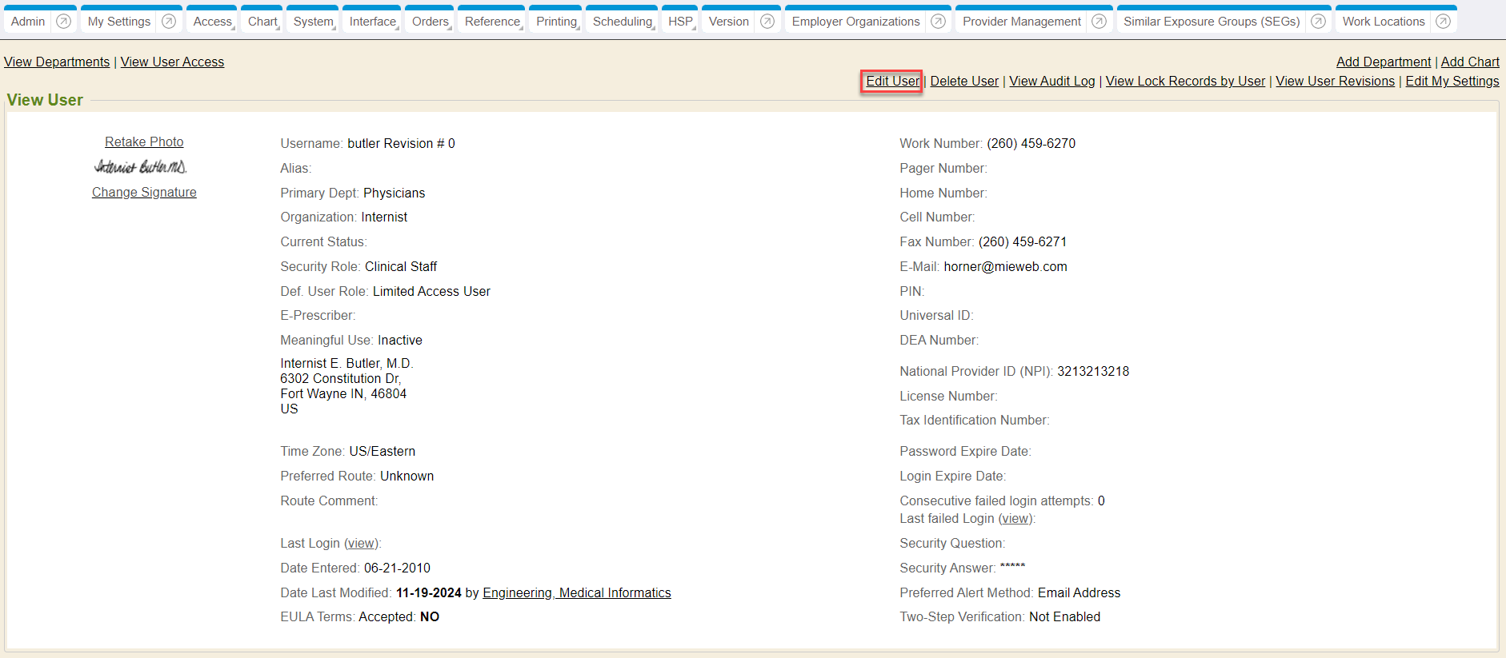The image size is (1506, 658).
Task: Open the Engineering, Medical Informatics link
Action: click(x=576, y=593)
